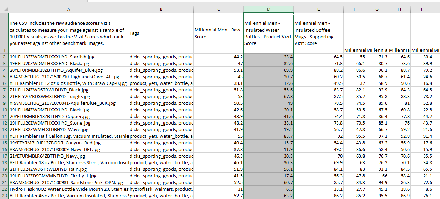Select the YETI Rambler Jr. 12 oz Kids Bottle cell
This screenshot has width=440, height=199.
tap(68, 83)
